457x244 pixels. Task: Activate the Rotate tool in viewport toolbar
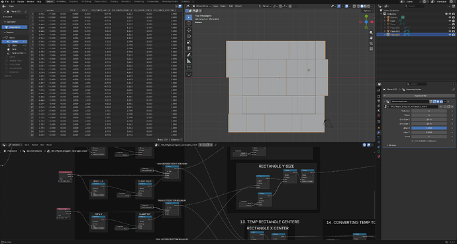coord(189,36)
